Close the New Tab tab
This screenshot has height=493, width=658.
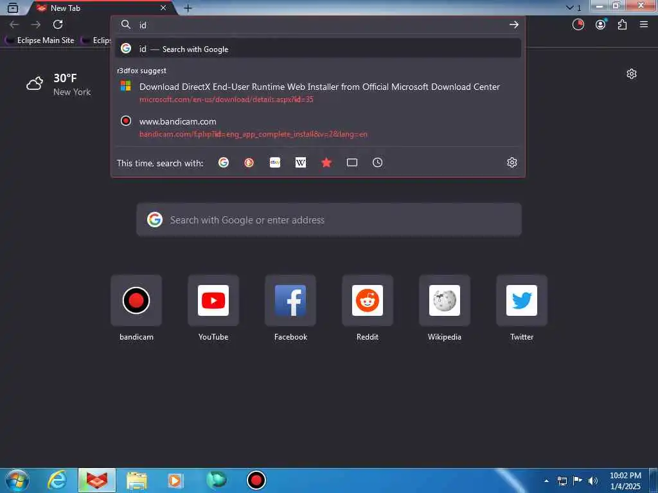(163, 8)
